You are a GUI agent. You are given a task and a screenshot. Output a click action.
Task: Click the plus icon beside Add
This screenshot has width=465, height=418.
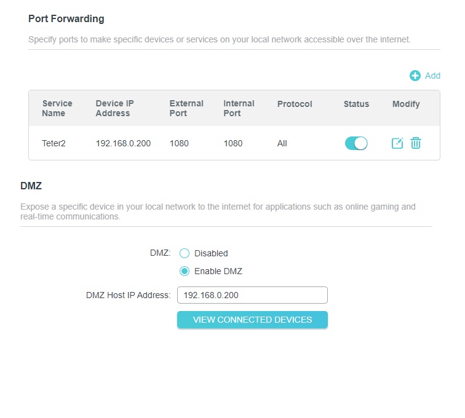[x=415, y=76]
